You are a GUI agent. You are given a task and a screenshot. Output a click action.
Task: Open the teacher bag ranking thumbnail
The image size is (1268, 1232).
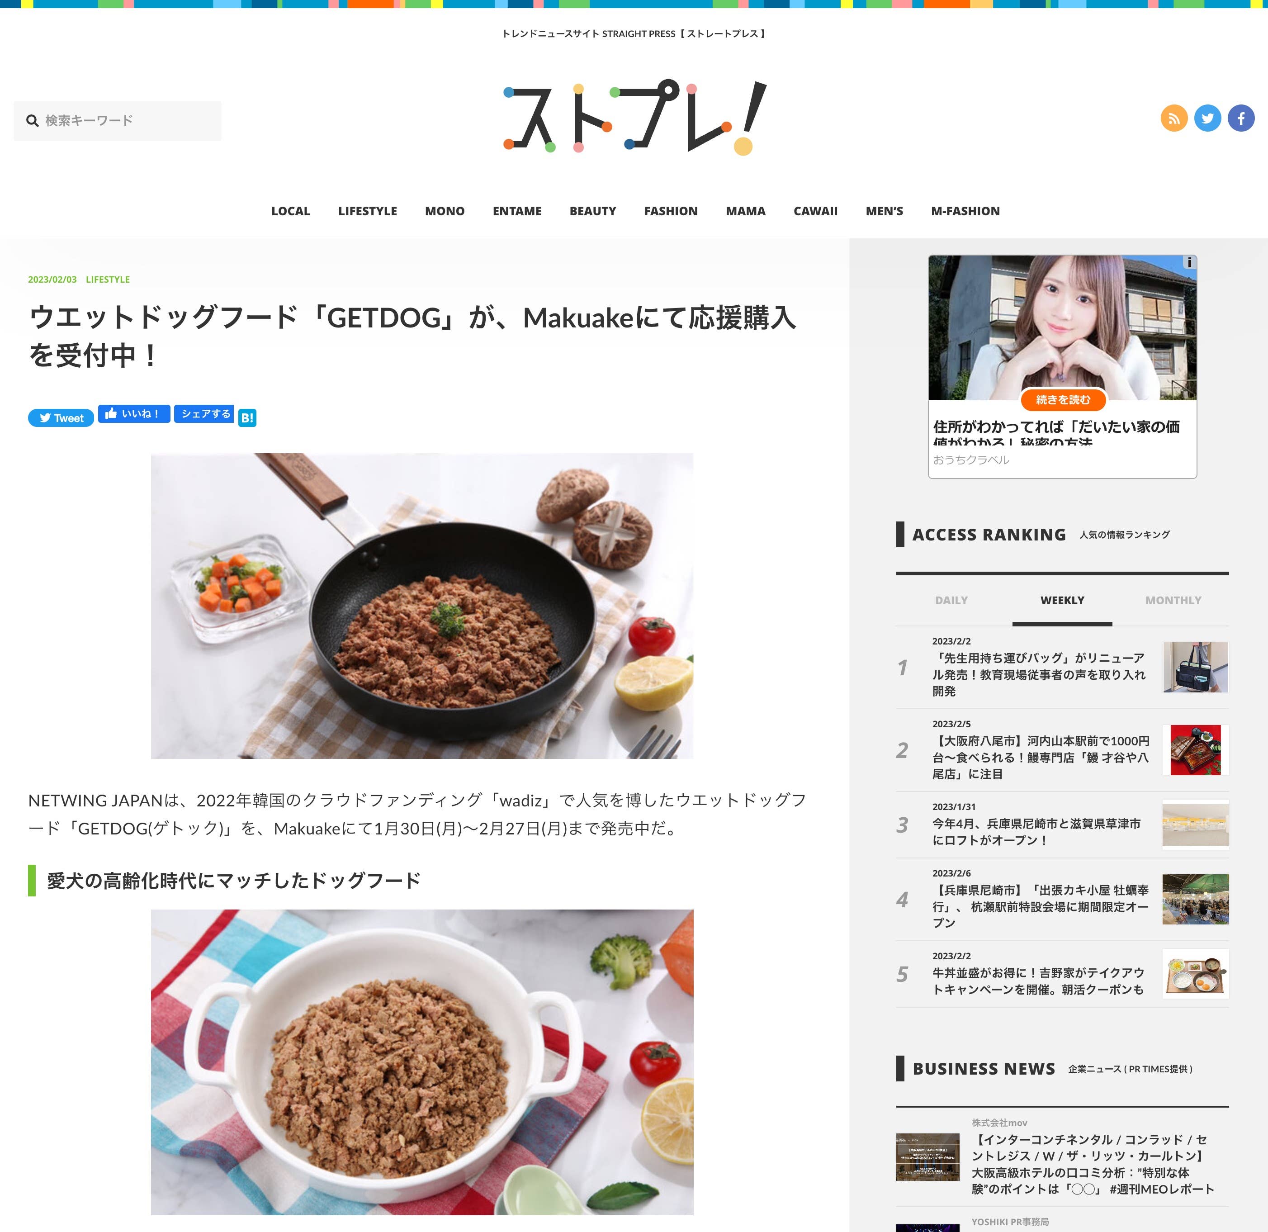point(1196,667)
